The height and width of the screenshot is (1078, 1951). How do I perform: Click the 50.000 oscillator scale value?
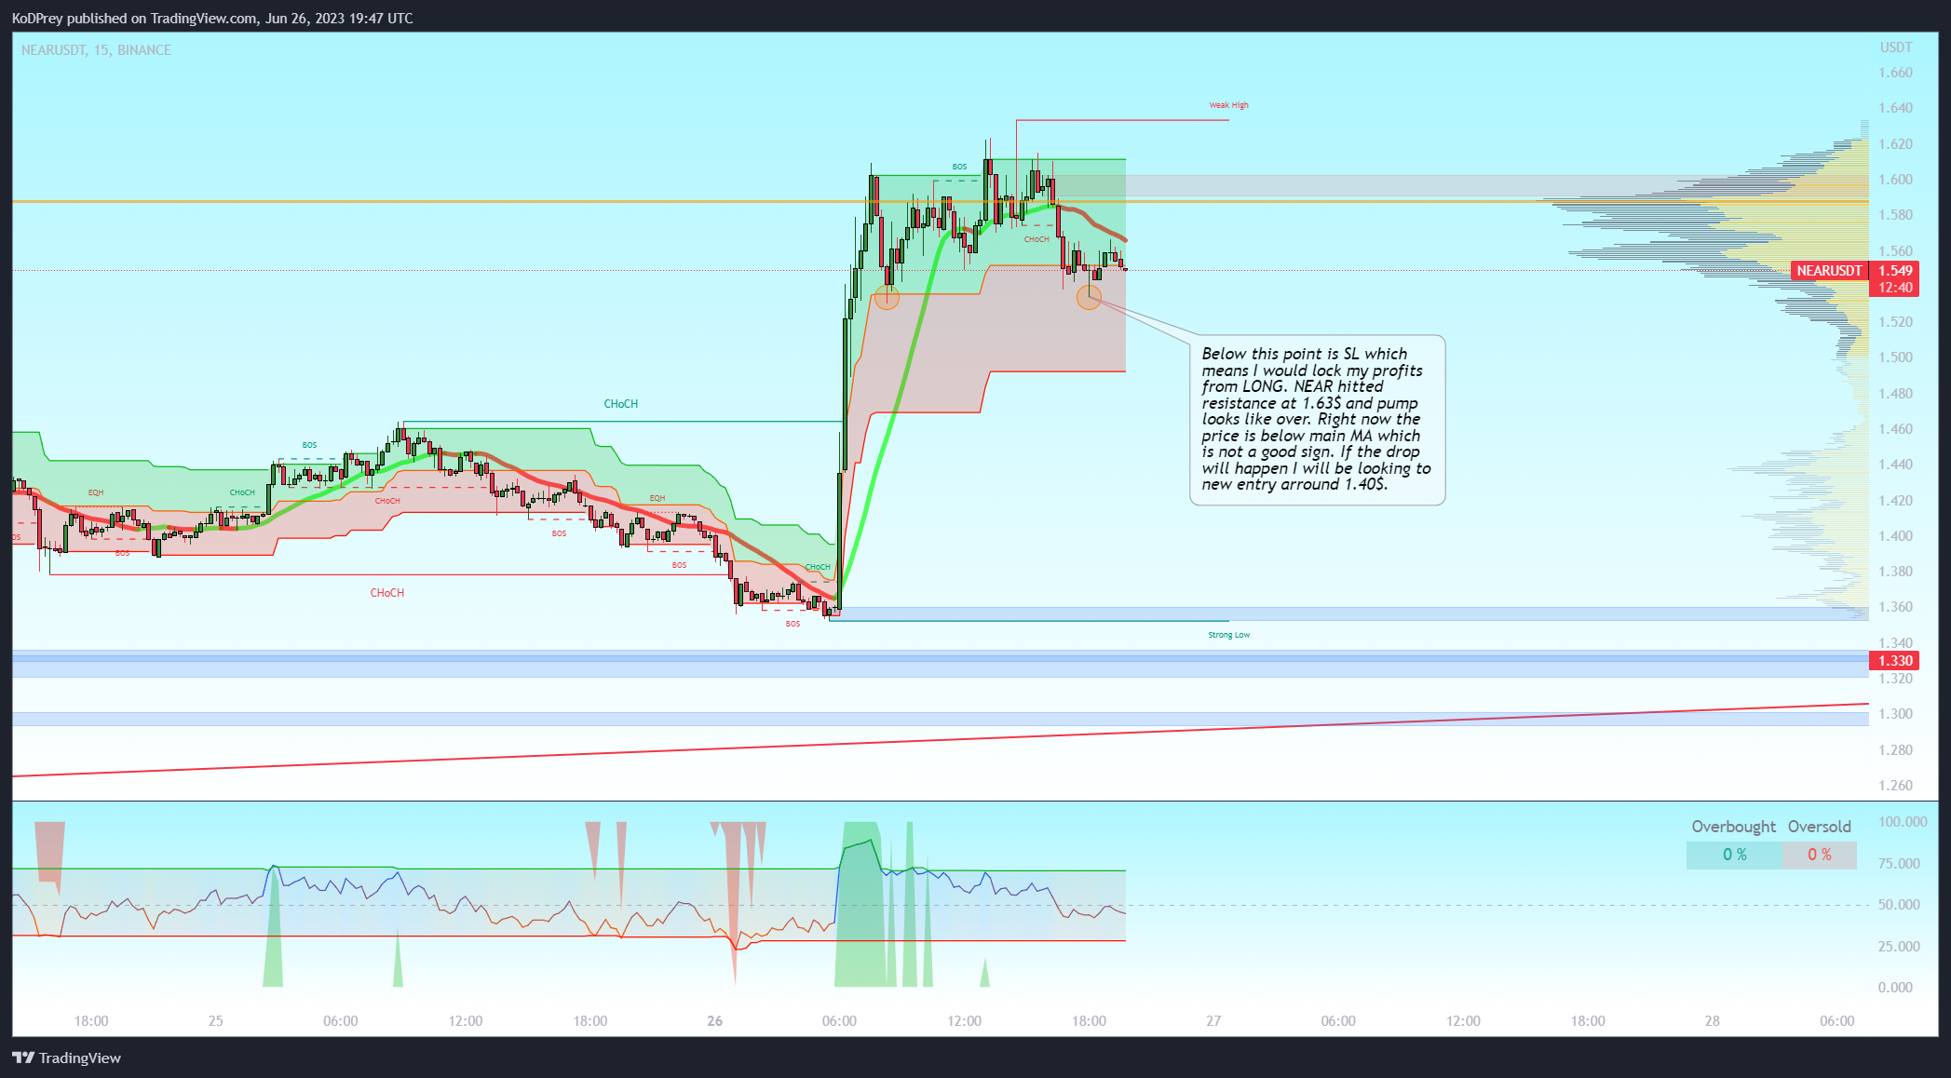click(x=1899, y=905)
